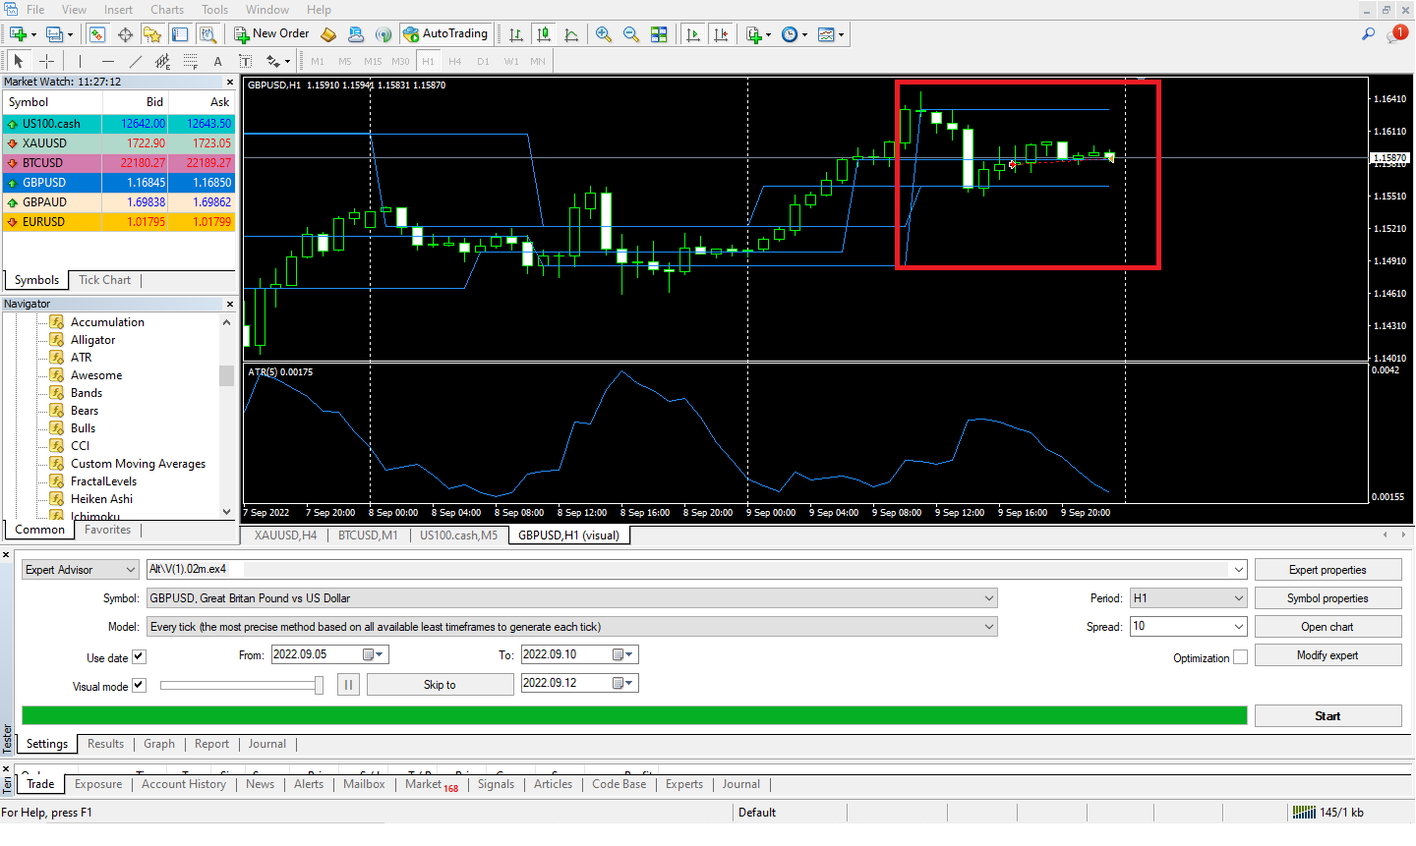Open the search magnifier icon

coord(1368,34)
